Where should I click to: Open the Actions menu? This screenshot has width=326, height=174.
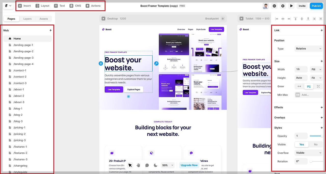pos(93,6)
